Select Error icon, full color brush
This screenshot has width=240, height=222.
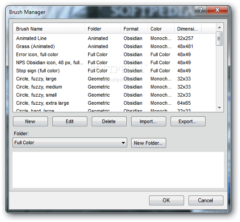[x=37, y=54]
